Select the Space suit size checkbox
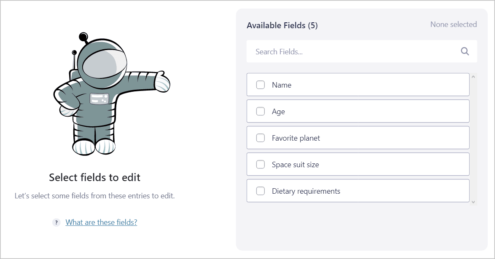Screen dimensions: 495x259 (x=261, y=164)
